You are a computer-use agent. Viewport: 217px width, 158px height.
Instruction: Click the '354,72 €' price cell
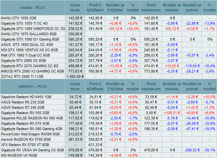(x=75, y=61)
